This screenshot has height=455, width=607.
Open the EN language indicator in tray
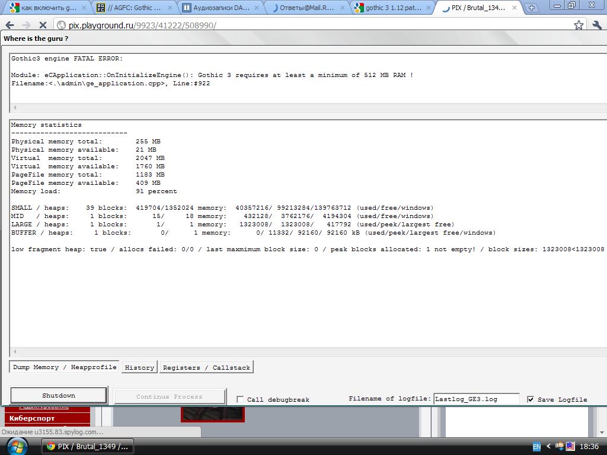pos(536,447)
